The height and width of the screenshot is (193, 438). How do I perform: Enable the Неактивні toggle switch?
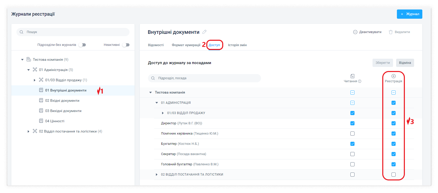(126, 45)
